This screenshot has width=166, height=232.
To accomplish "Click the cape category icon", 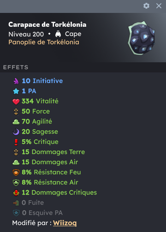I will pos(58,34).
